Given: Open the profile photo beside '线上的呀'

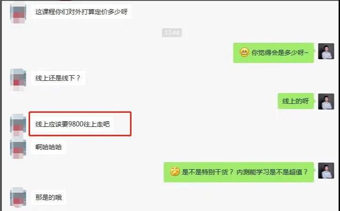Looking at the screenshot, I should 326,102.
